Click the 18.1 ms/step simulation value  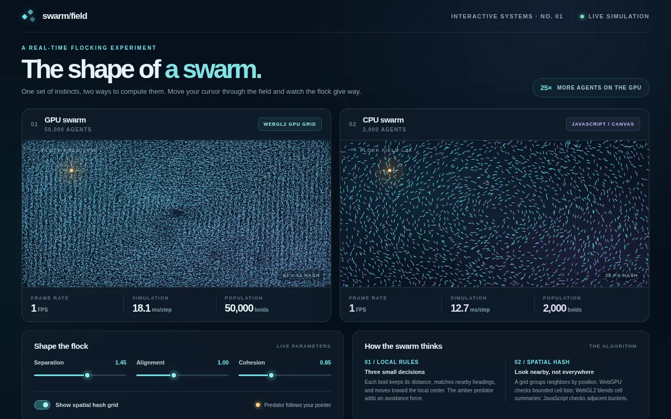[x=152, y=308]
